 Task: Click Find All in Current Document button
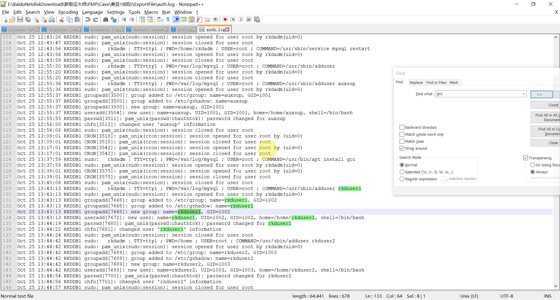coord(545,131)
